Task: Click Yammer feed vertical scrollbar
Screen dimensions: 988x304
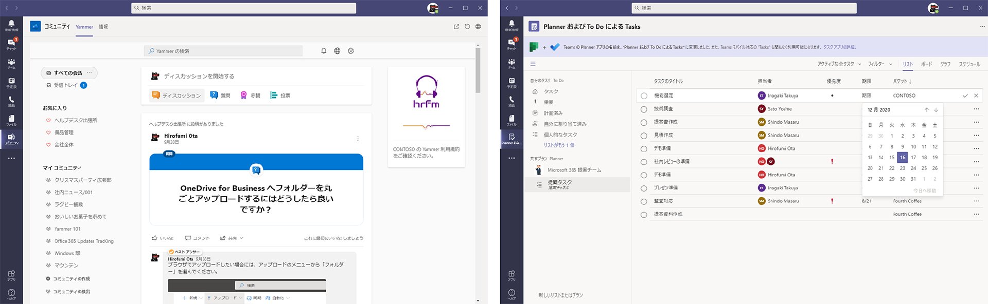Action: click(478, 70)
